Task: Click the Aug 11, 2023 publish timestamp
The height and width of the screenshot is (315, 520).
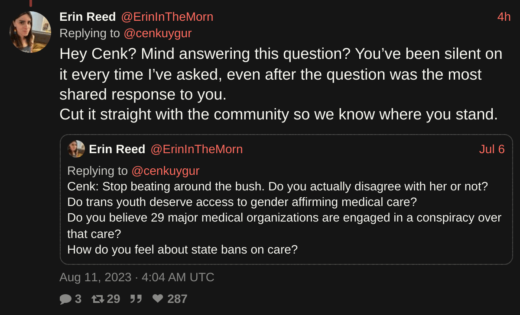Action: pos(137,277)
